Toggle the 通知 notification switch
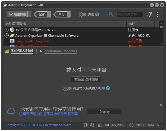The image size is (167, 131). (x=82, y=15)
